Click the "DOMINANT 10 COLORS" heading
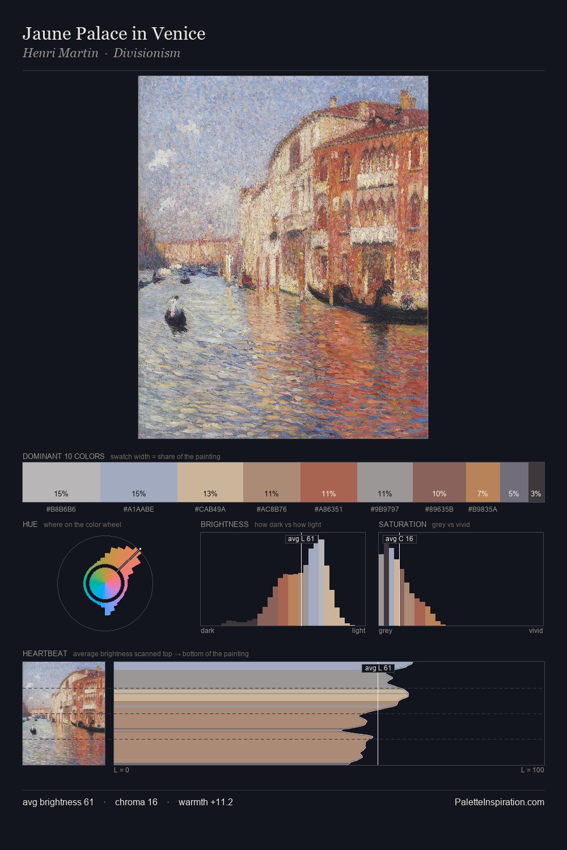The image size is (567, 850). coord(64,456)
